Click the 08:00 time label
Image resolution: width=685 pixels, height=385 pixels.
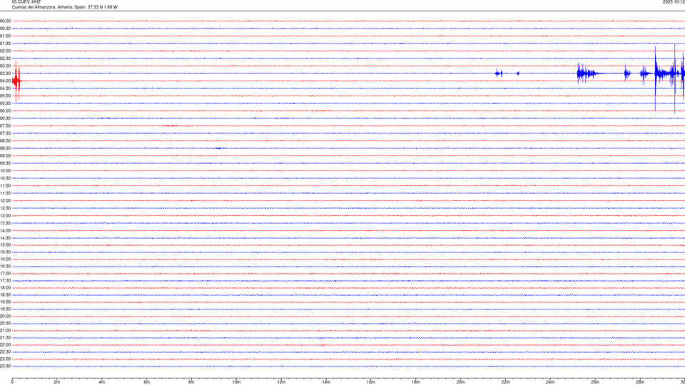tap(5, 140)
